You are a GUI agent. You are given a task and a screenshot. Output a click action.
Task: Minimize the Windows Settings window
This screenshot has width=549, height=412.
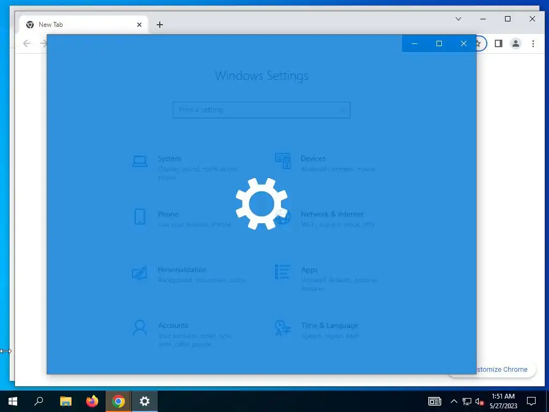(x=414, y=43)
